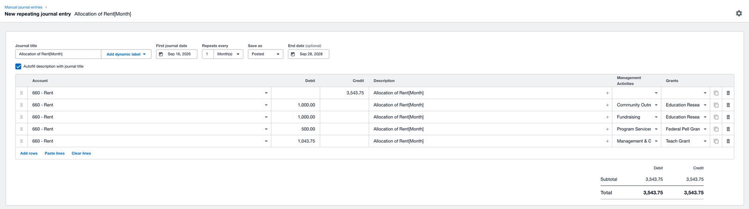Uncheck Autofill description with journal title
Viewport: 749px width, 209px height.
tap(18, 66)
